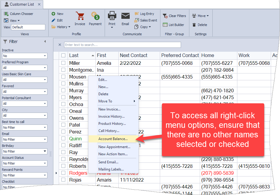Clear the search box with X icon
280x195 pixels.
(x=60, y=45)
